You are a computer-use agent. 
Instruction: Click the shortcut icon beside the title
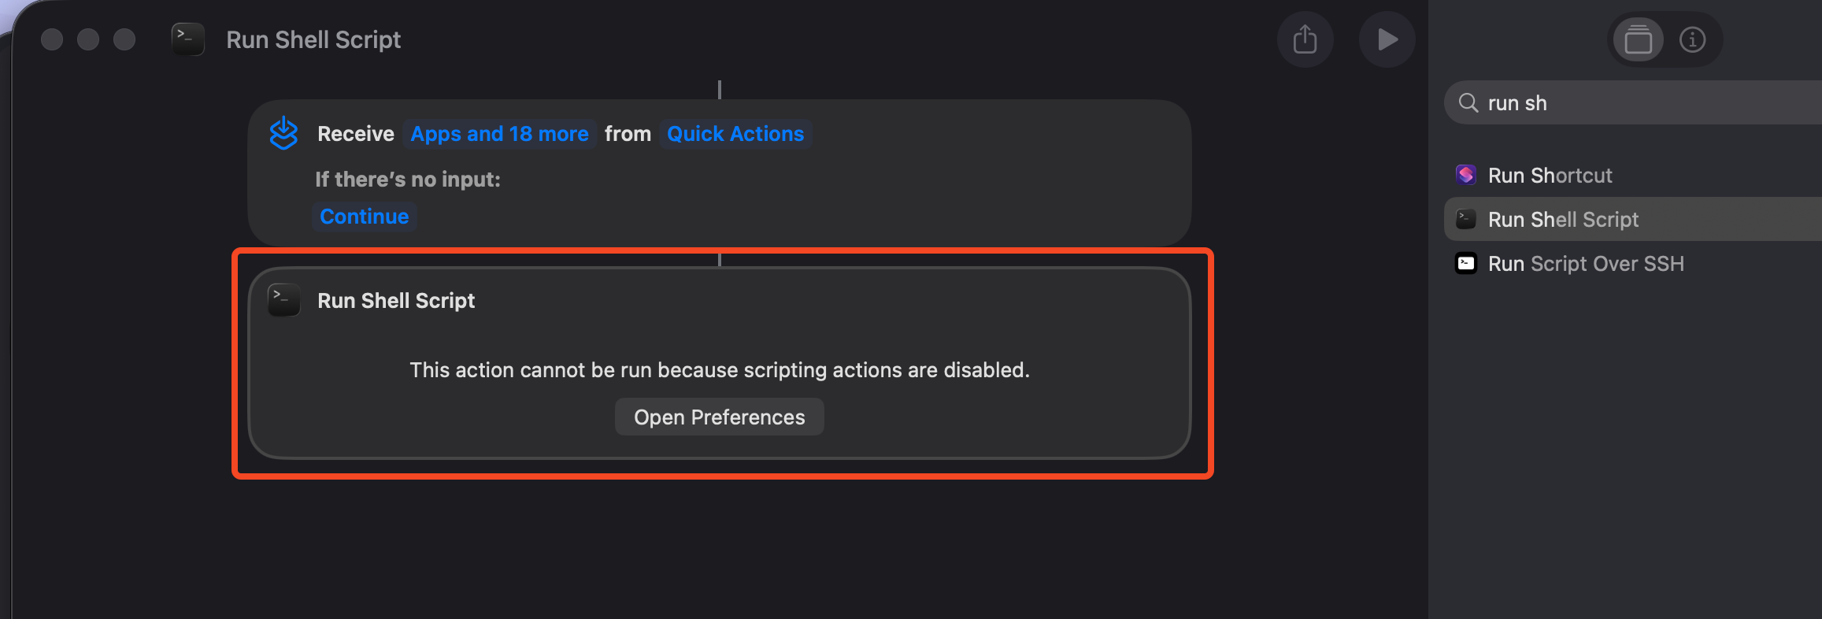187,39
